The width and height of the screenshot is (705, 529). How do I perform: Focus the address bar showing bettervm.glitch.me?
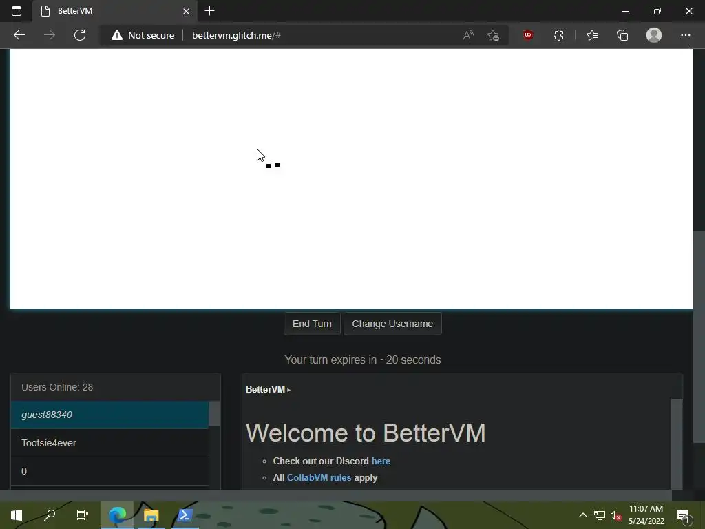(237, 35)
